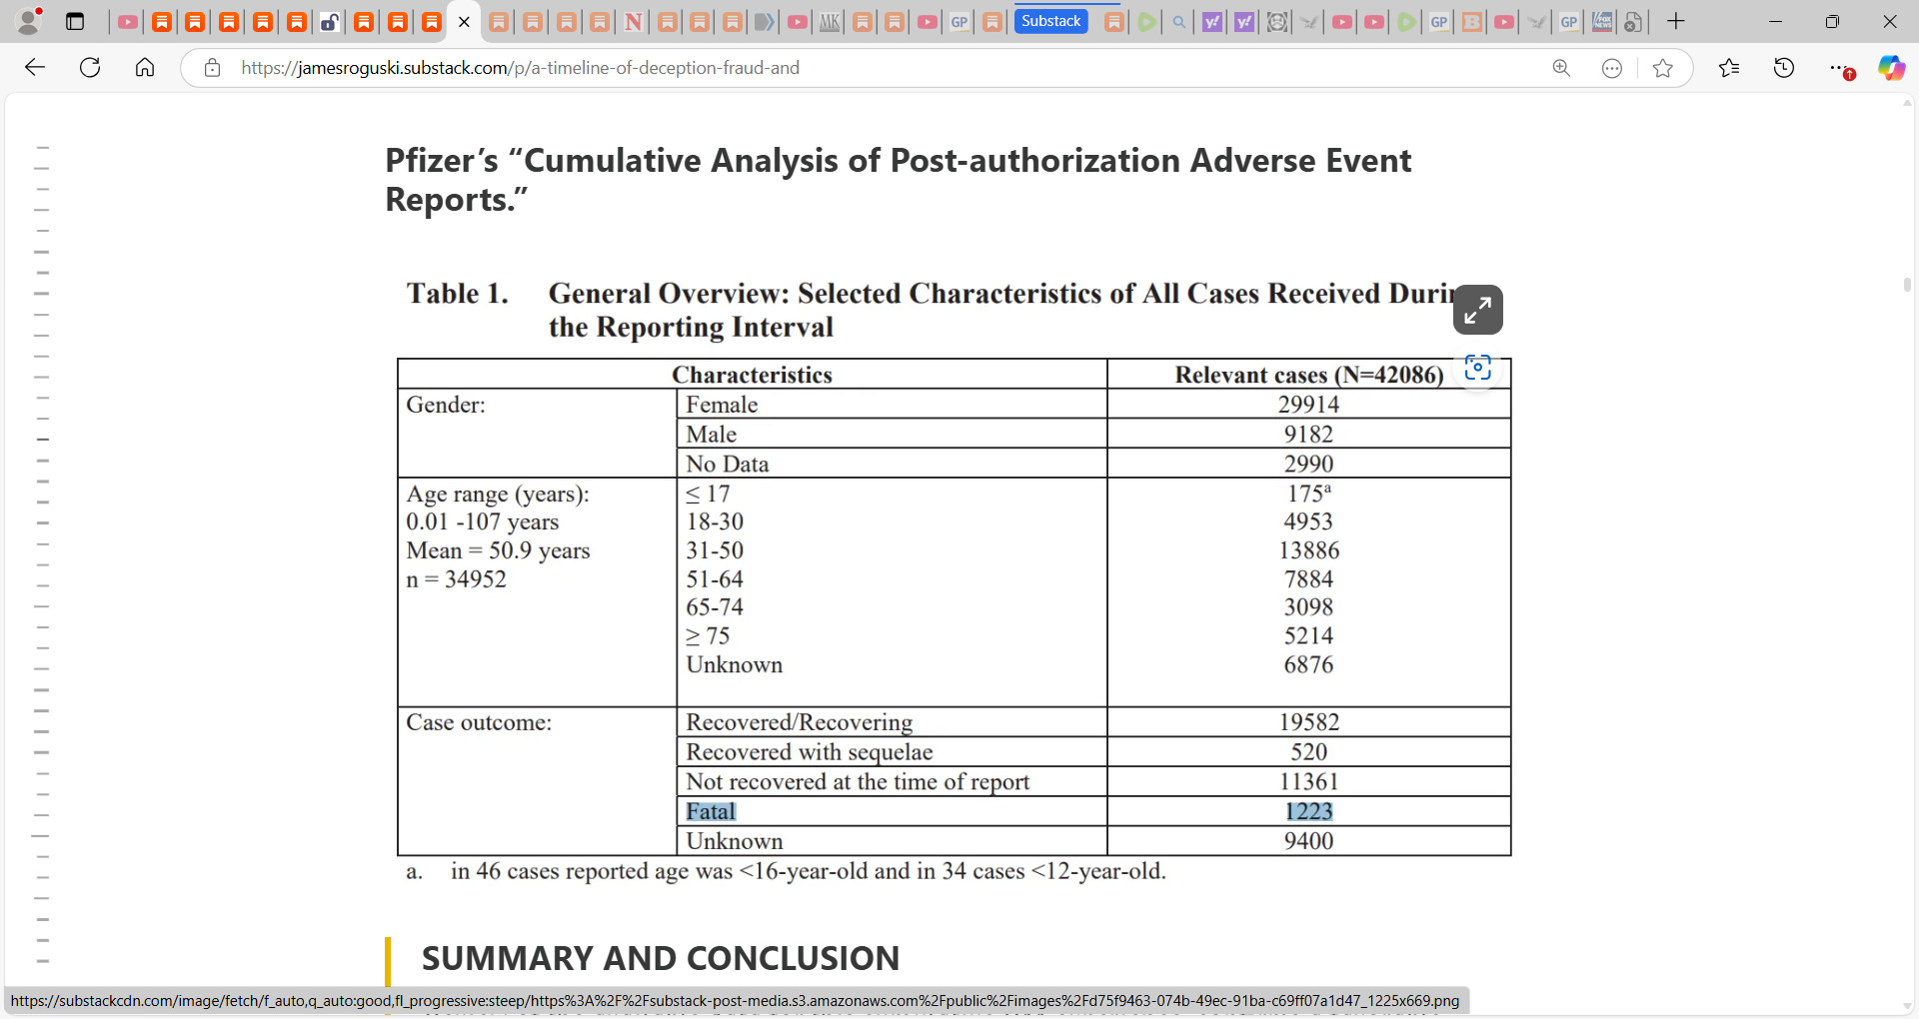
Task: Switch to the Fox News tab
Action: (x=1602, y=22)
